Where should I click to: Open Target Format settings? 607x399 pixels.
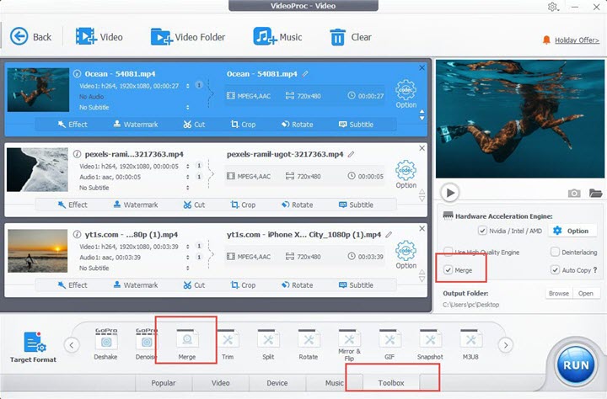tap(33, 347)
